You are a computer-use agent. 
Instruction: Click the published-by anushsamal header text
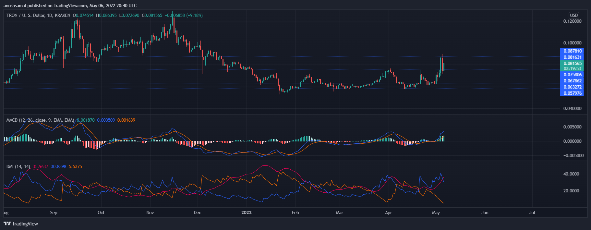pos(70,6)
